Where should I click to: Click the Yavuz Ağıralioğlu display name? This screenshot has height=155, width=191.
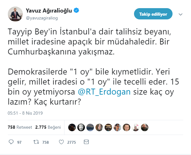point(49,11)
